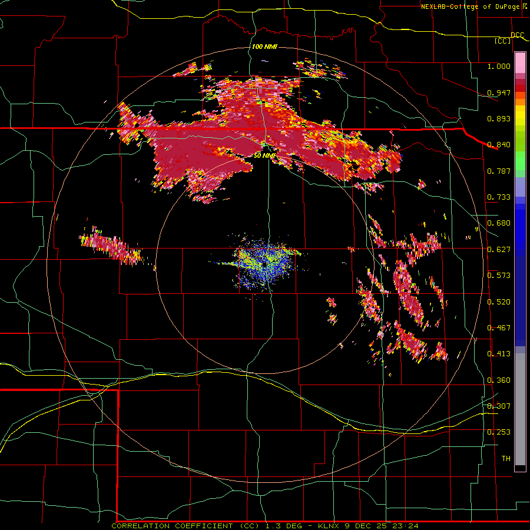The height and width of the screenshot is (530, 530).
Task: Click the TH label on the scale
Action: [506, 459]
